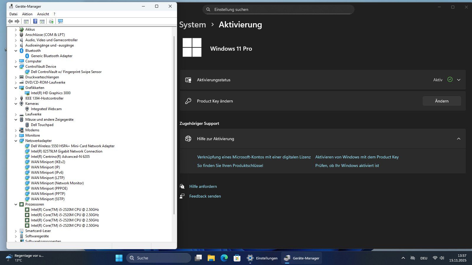Click System in the Settings breadcrumb
This screenshot has width=472, height=265.
point(193,25)
